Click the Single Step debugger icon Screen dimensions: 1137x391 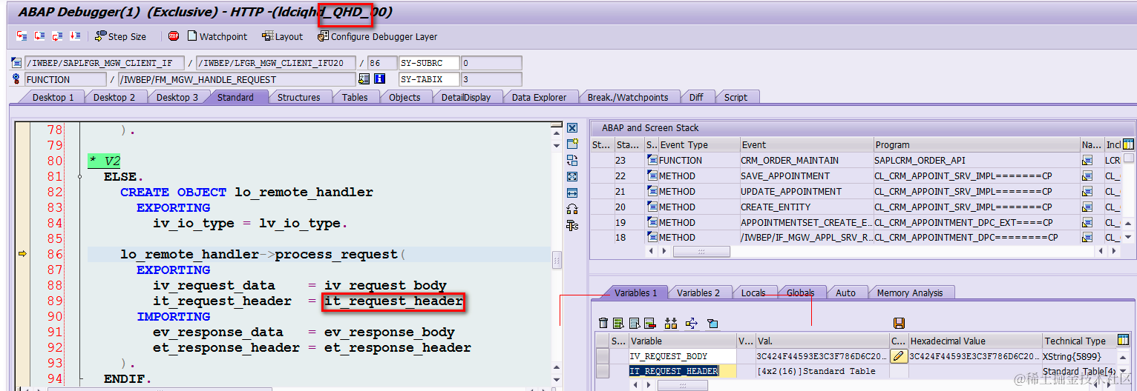(x=22, y=36)
